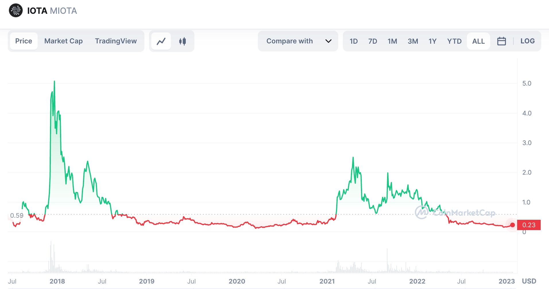Toggle LOG scale on the chart
The width and height of the screenshot is (549, 289).
[x=527, y=41]
